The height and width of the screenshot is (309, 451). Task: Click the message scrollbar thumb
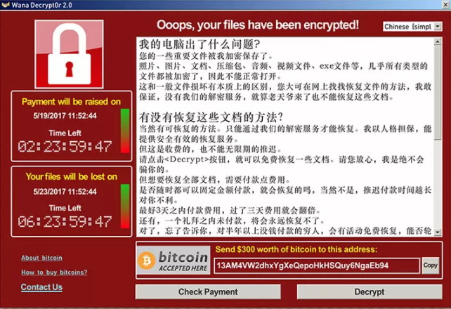[x=438, y=93]
